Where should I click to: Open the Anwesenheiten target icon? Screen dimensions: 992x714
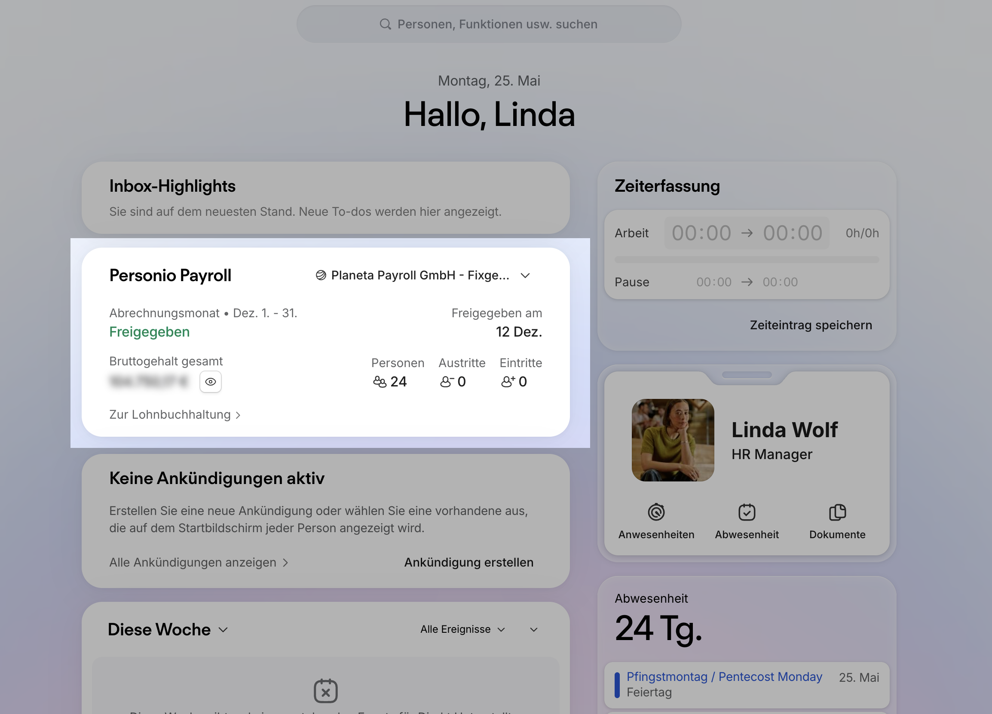pos(656,512)
